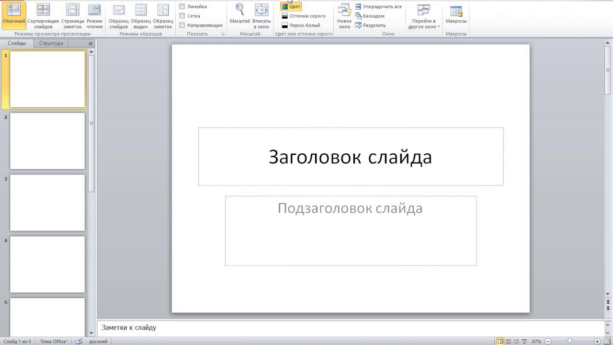Click Slide Sorter button in status bar
The height and width of the screenshot is (345, 613).
509,341
